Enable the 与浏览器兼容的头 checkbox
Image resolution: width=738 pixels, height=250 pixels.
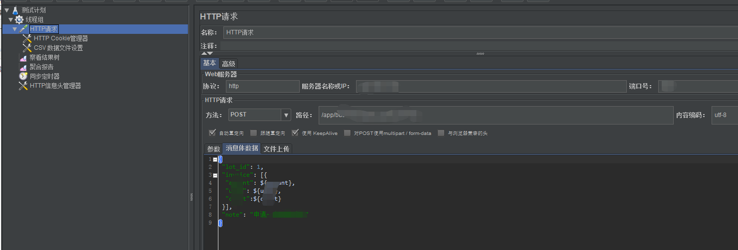point(441,133)
